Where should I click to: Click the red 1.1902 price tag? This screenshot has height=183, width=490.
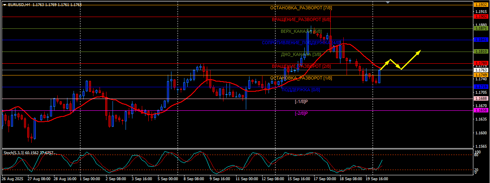point(481,17)
